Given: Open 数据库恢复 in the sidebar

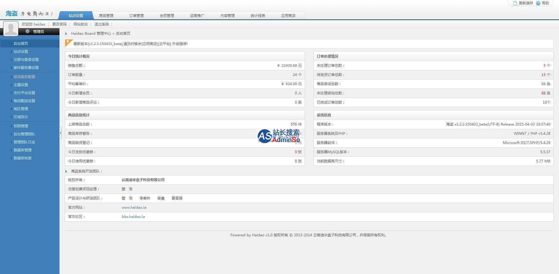Looking at the screenshot, I should click(23, 158).
